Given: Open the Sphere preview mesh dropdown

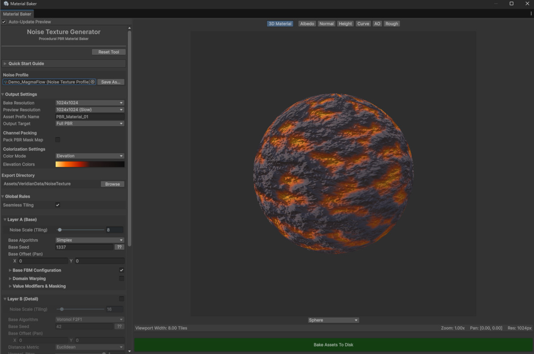Looking at the screenshot, I should (x=333, y=320).
